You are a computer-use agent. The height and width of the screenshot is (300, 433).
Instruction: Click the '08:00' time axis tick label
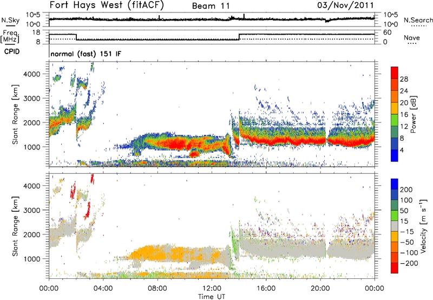158,289
